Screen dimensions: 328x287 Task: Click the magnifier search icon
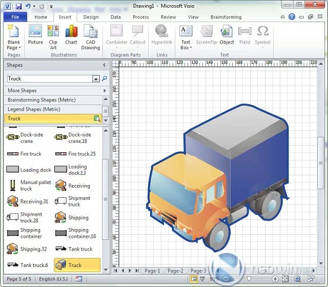pos(105,78)
